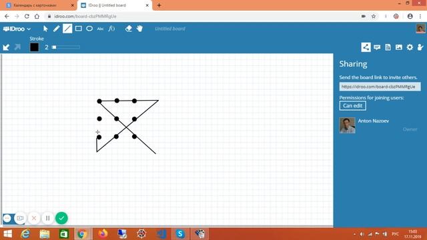Click the green checkmark recorder button
Screen dimensions: 427x240
point(61,218)
